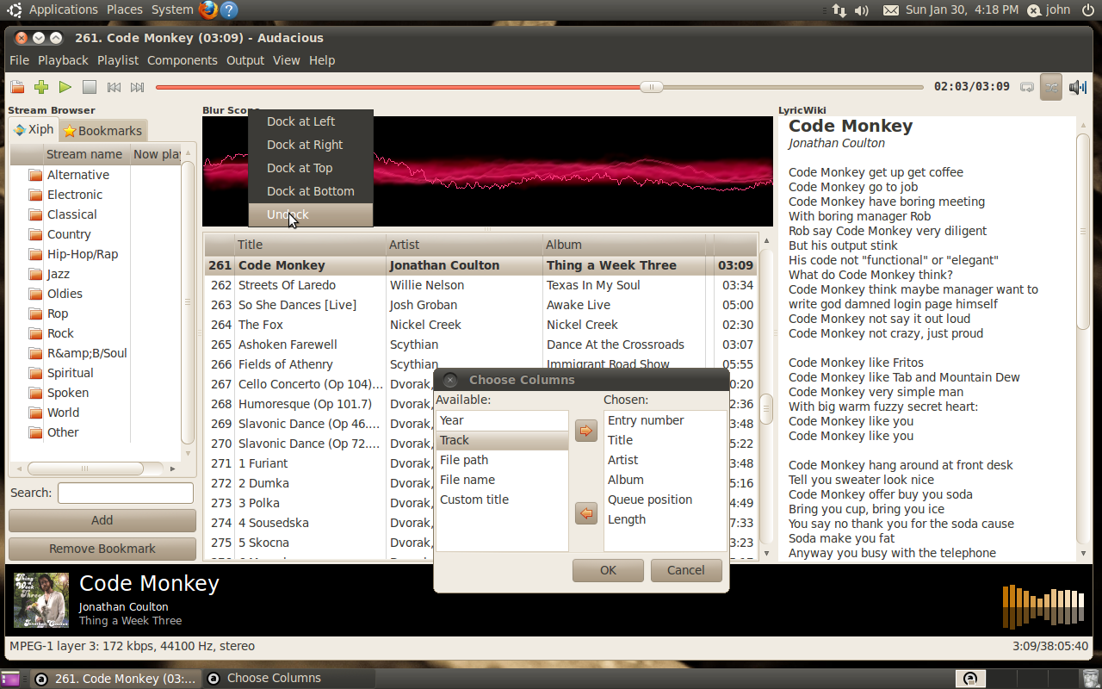Skip to the previous track
Image resolution: width=1102 pixels, height=689 pixels.
tap(114, 87)
